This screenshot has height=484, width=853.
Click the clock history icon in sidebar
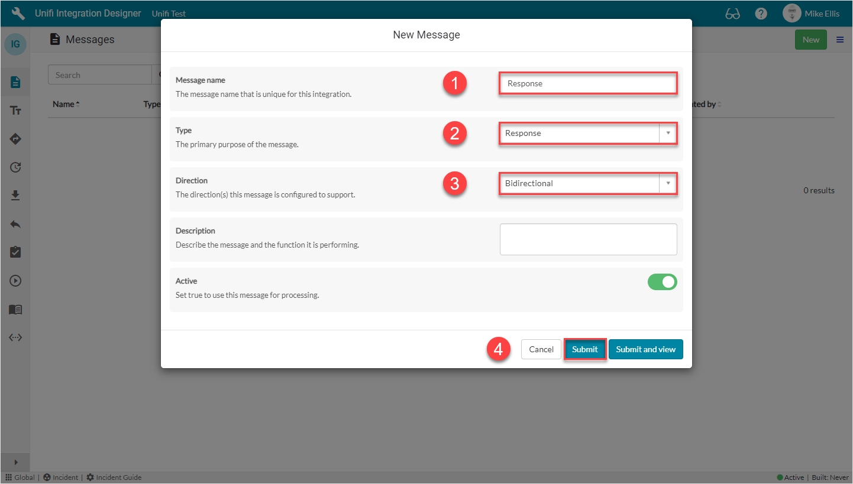[15, 167]
